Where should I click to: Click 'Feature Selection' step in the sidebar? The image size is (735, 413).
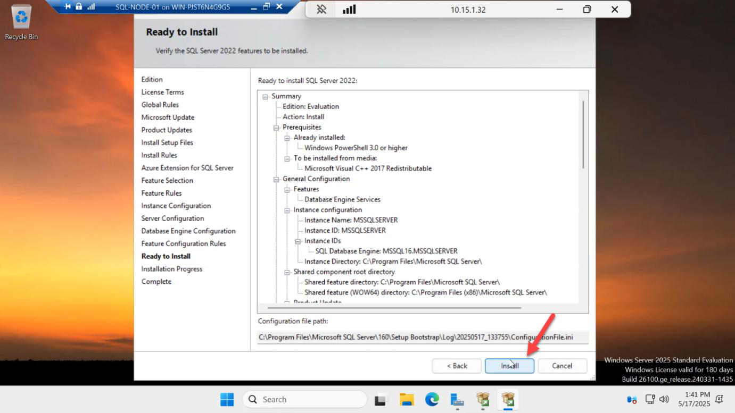[x=167, y=181]
